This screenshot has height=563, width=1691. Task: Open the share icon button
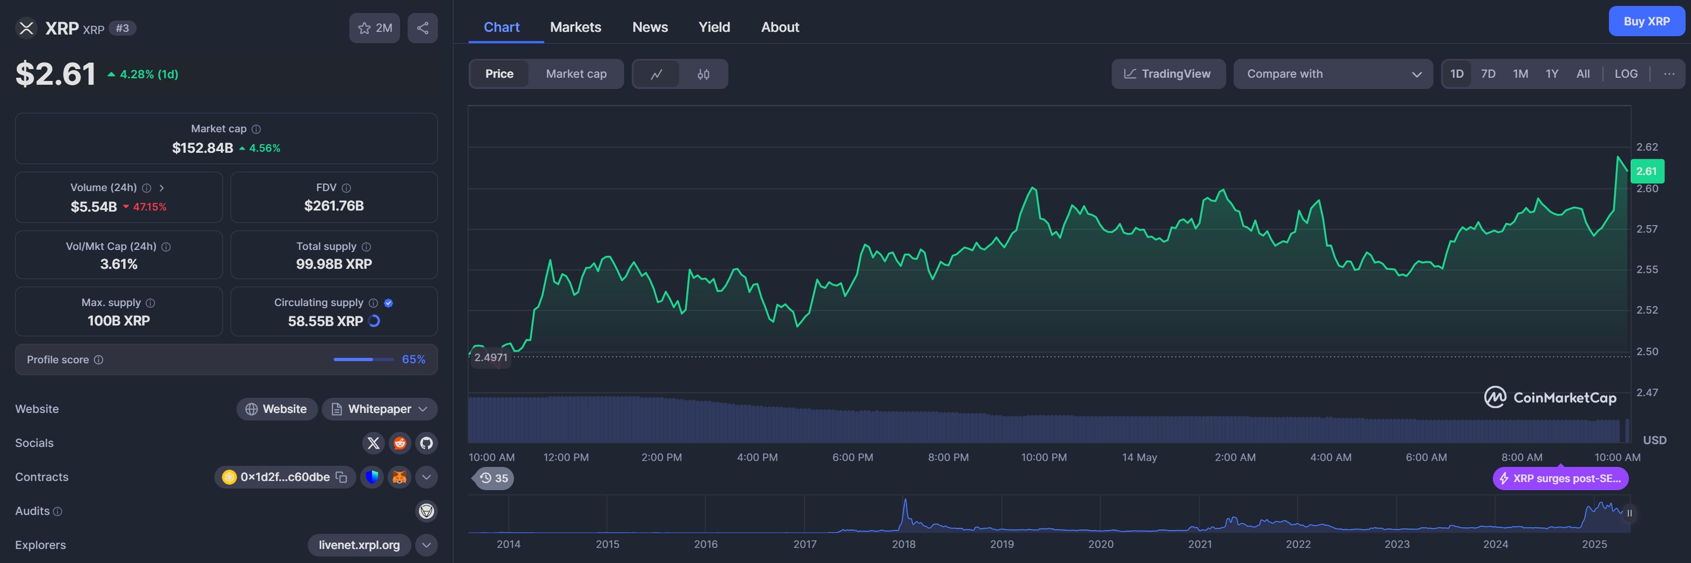click(x=423, y=28)
